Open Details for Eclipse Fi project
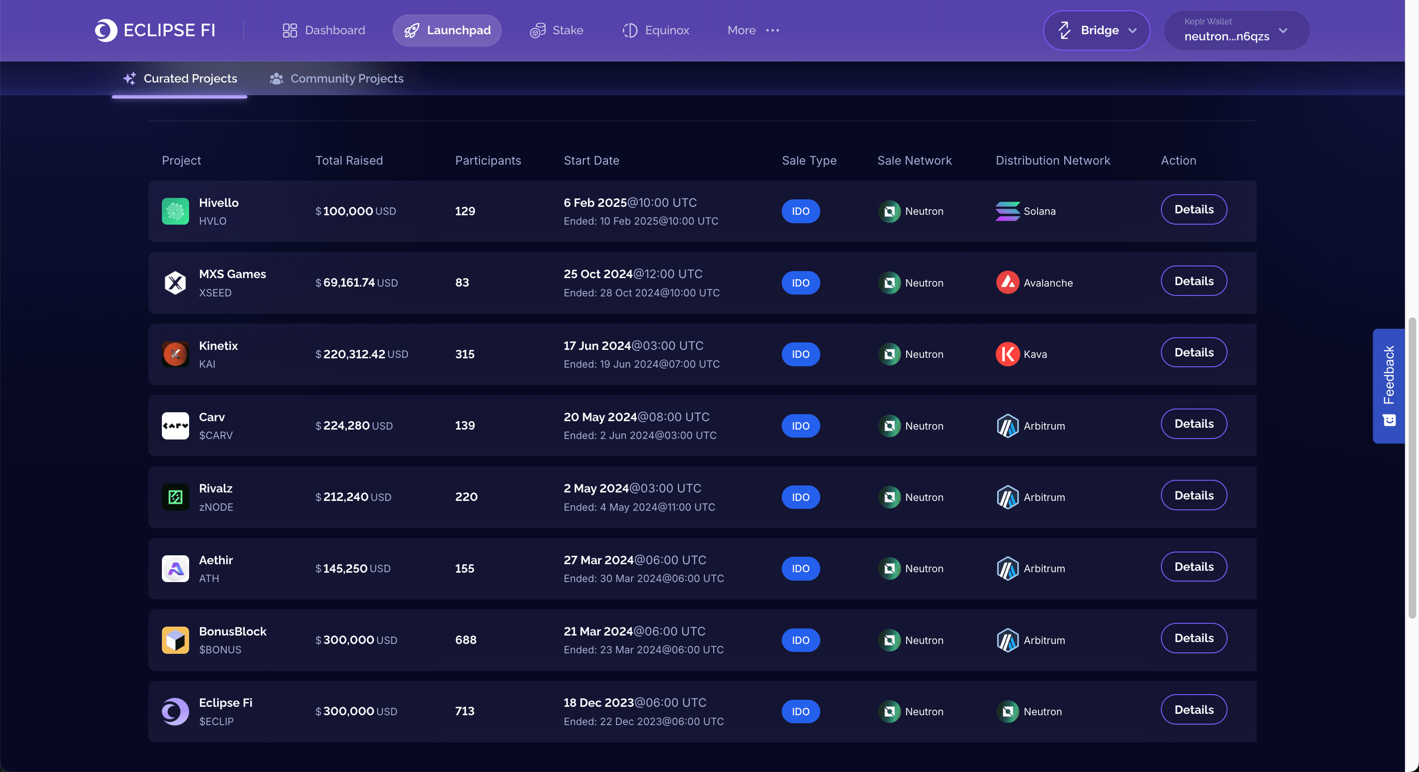 coord(1193,709)
